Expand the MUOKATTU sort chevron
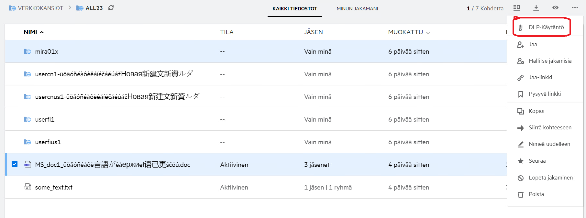The width and height of the screenshot is (586, 218). point(428,33)
